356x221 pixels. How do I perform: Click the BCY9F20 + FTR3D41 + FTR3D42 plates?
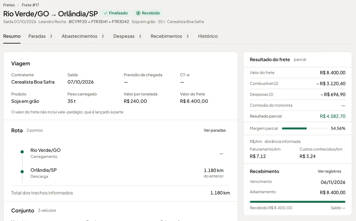(x=99, y=22)
